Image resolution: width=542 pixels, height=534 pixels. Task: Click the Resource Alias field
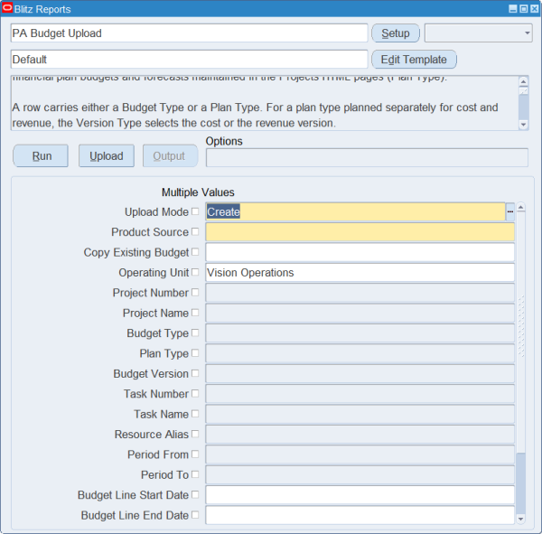(x=360, y=434)
